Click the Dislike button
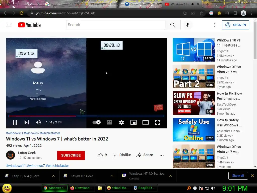Screen dimensions: 257x193 click(122, 155)
